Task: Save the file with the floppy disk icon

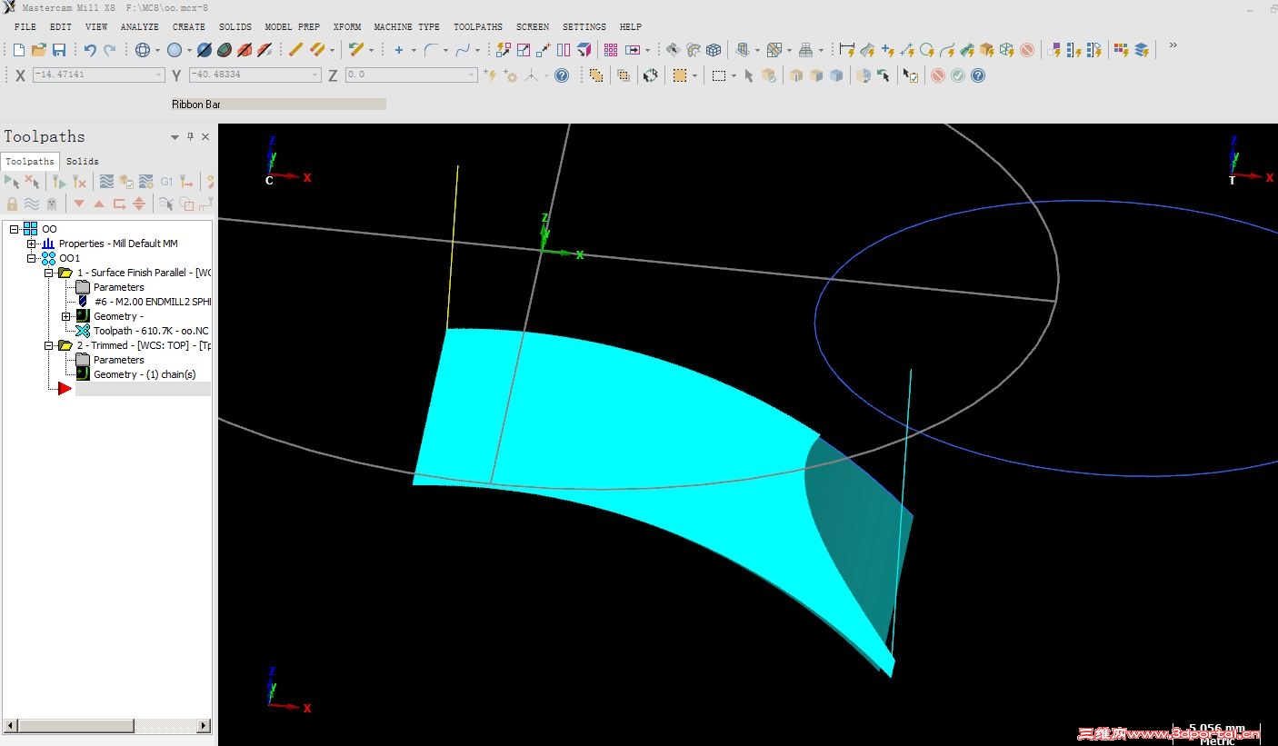Action: (59, 50)
